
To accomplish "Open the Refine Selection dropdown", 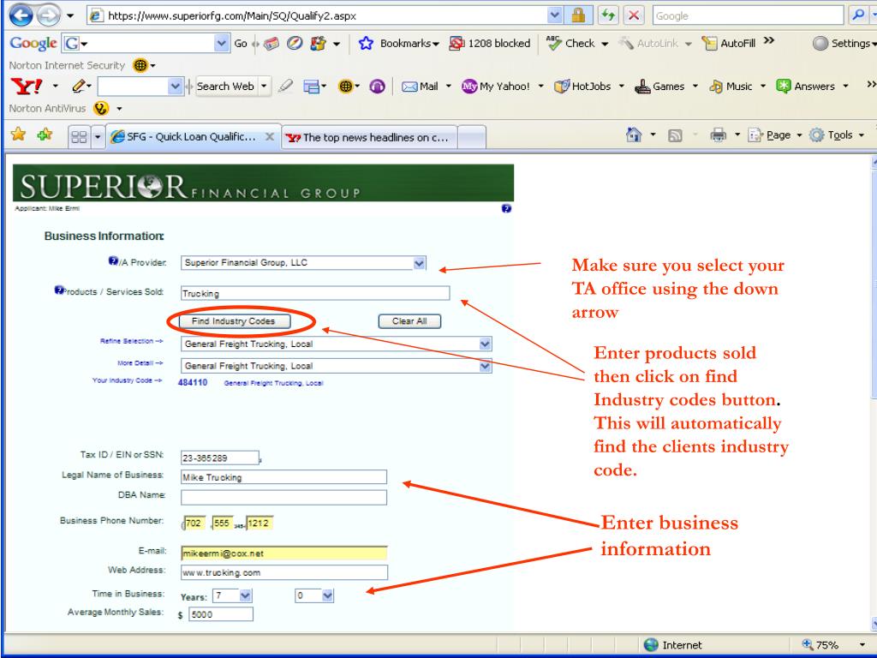I will 485,344.
